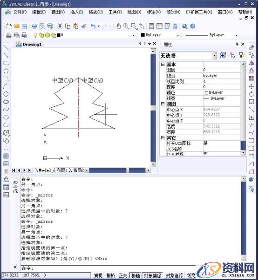Click the Copy icon
This screenshot has width=258, height=280.
click(68, 26)
